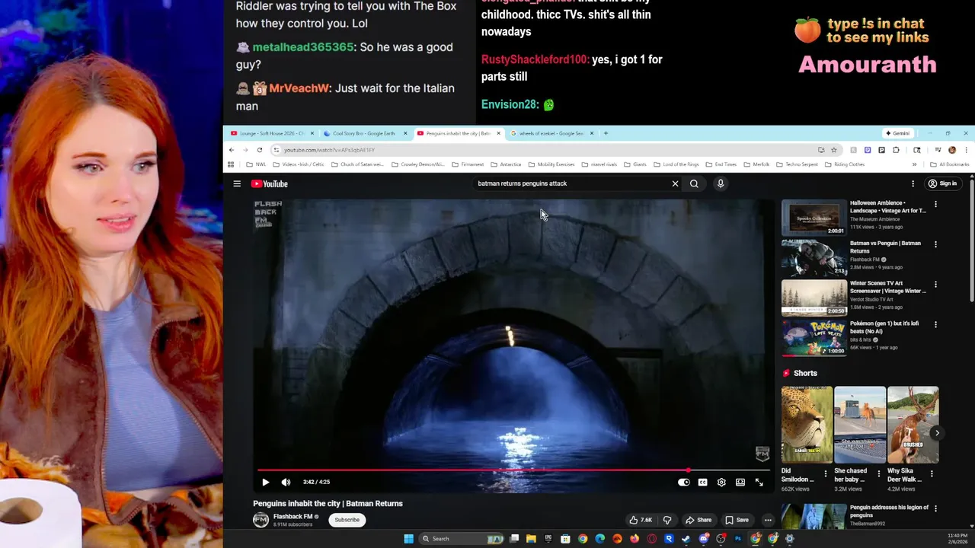Viewport: 975px width, 548px height.
Task: Open the 'Lord of the Rings' bookmarks folder
Action: (x=676, y=164)
